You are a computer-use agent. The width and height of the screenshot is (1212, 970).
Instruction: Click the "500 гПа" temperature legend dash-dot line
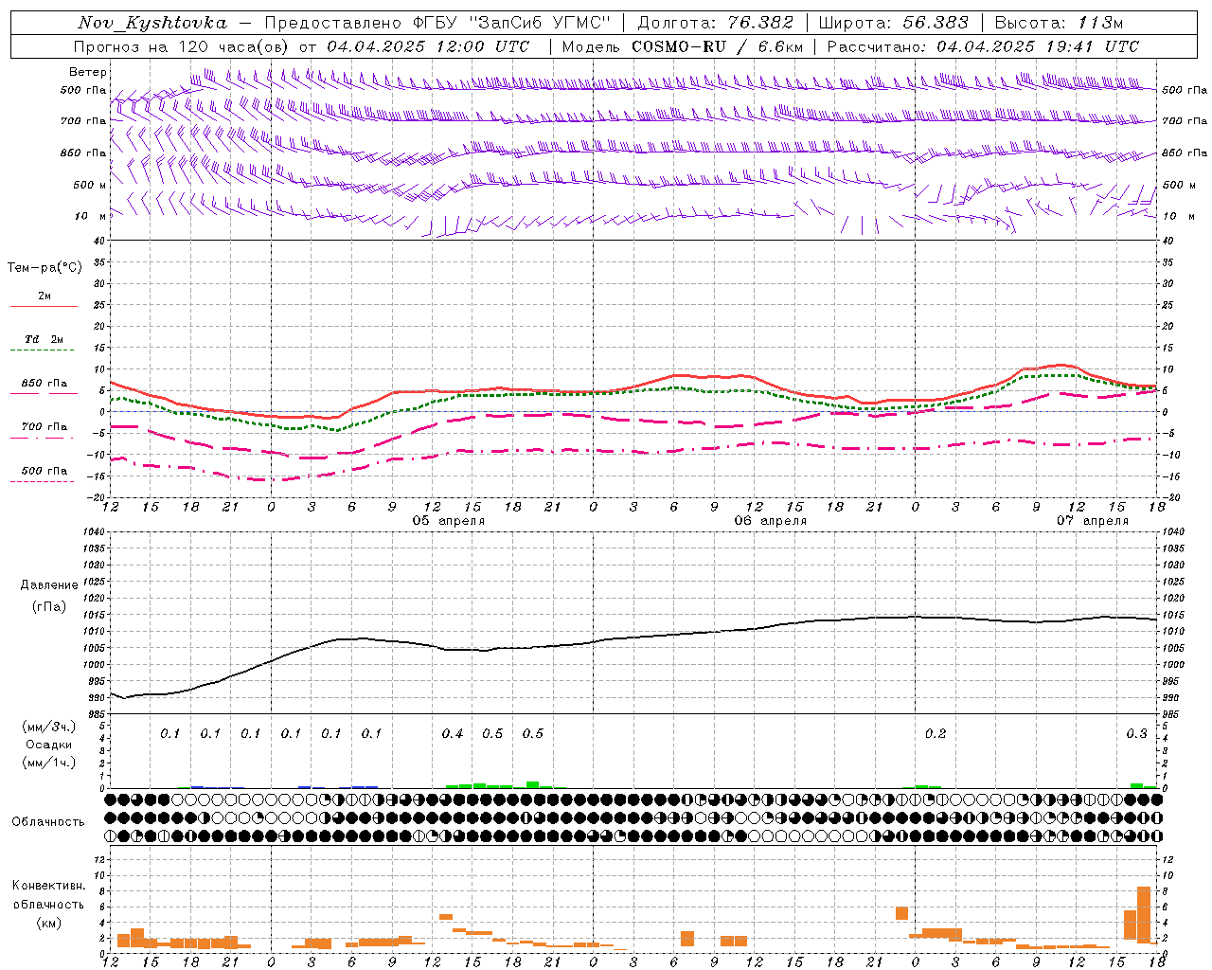pos(45,482)
